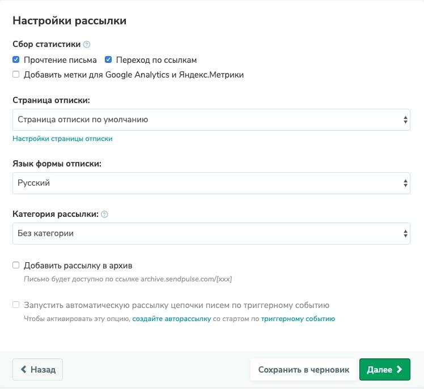Open the Настройки страницы отписки link

coord(62,139)
